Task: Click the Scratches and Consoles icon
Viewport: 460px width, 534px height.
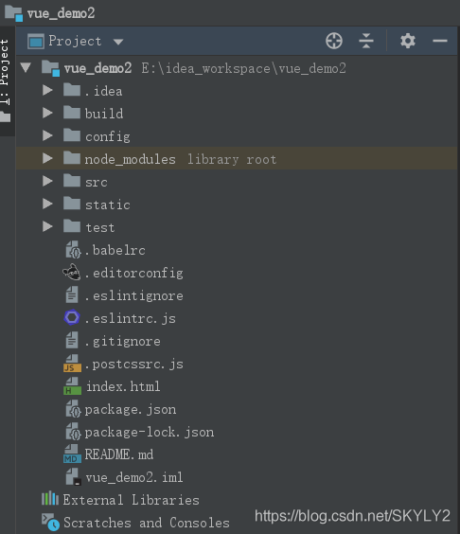Action: (x=50, y=522)
